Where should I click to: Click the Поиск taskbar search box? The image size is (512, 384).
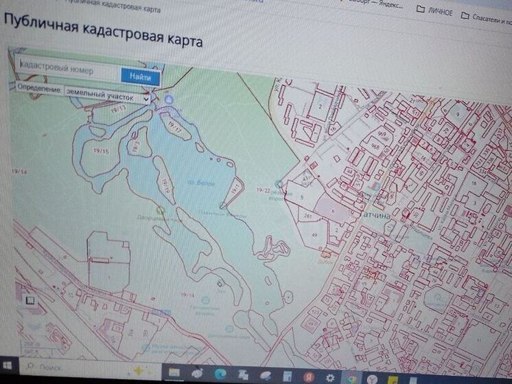click(x=90, y=369)
